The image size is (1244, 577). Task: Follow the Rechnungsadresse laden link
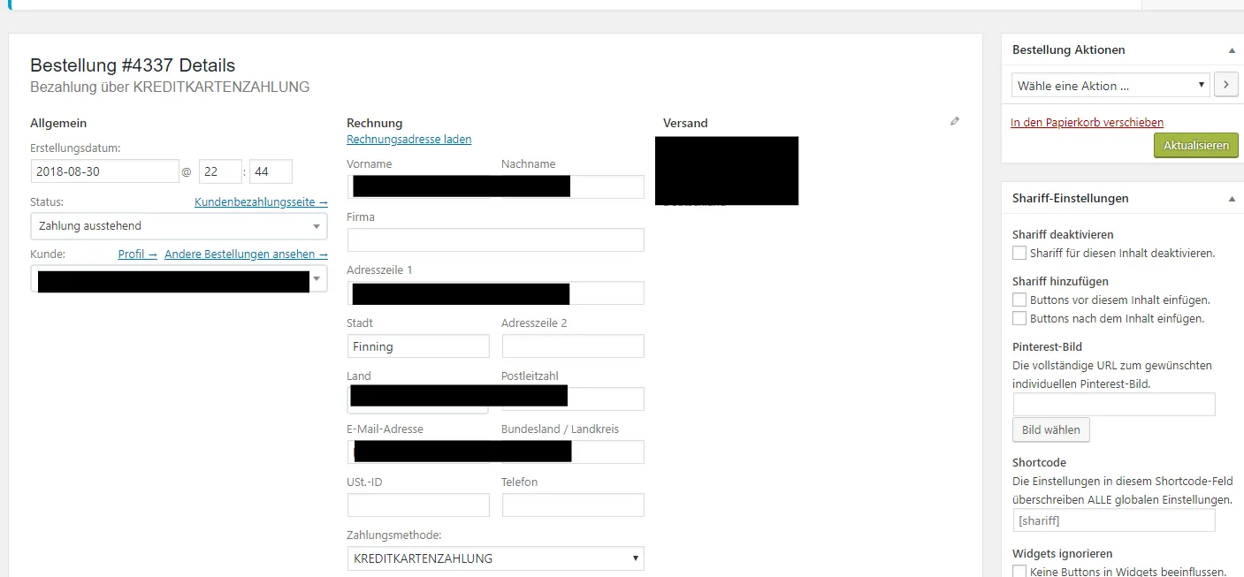408,140
